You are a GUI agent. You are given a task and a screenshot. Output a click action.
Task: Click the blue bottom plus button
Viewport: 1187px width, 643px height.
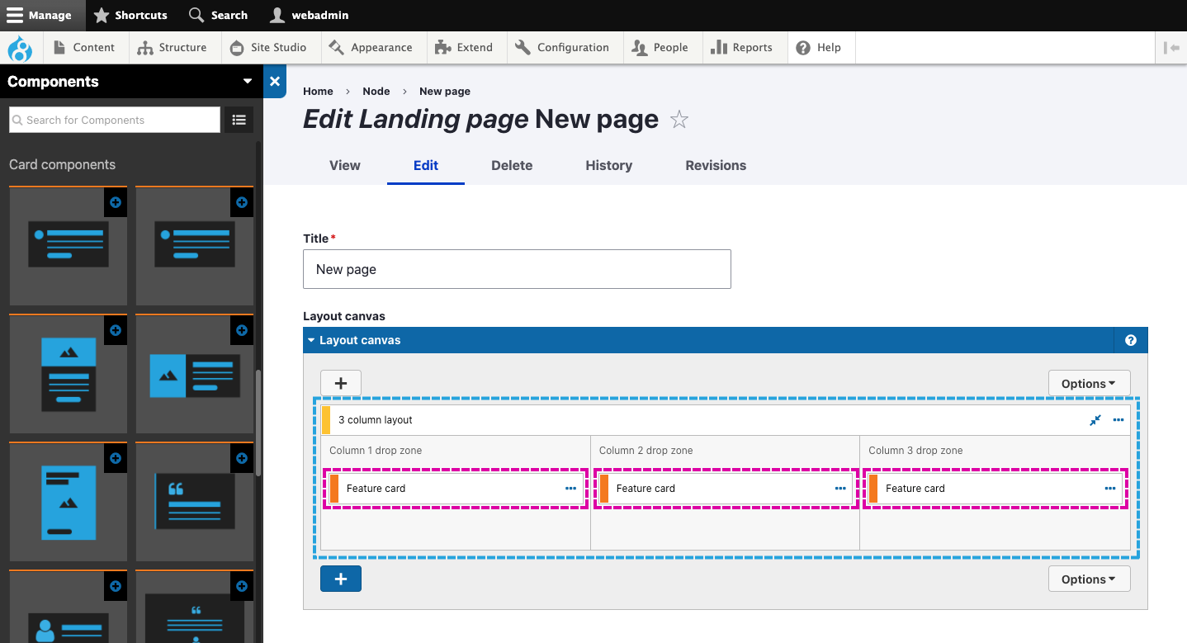341,579
